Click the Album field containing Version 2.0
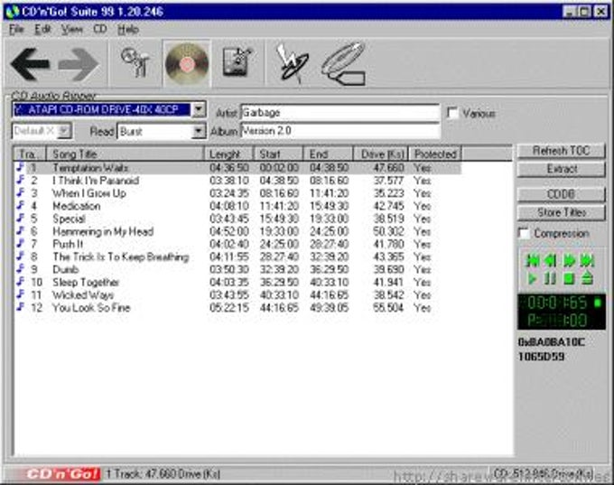Screen dimensions: 614x485 (x=340, y=131)
